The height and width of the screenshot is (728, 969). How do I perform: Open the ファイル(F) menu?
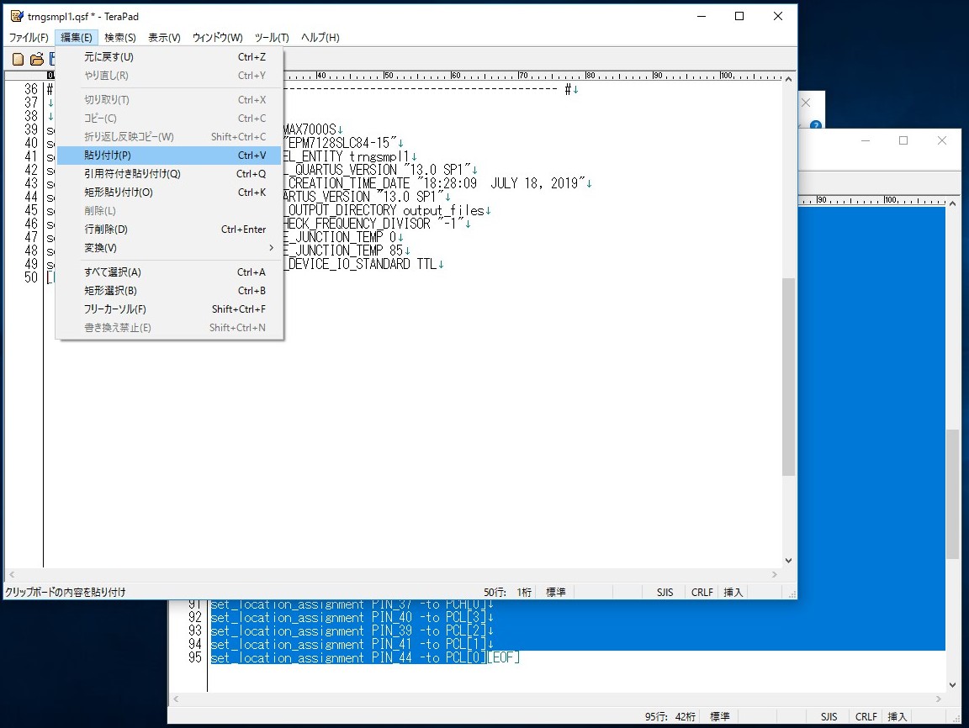click(x=29, y=38)
